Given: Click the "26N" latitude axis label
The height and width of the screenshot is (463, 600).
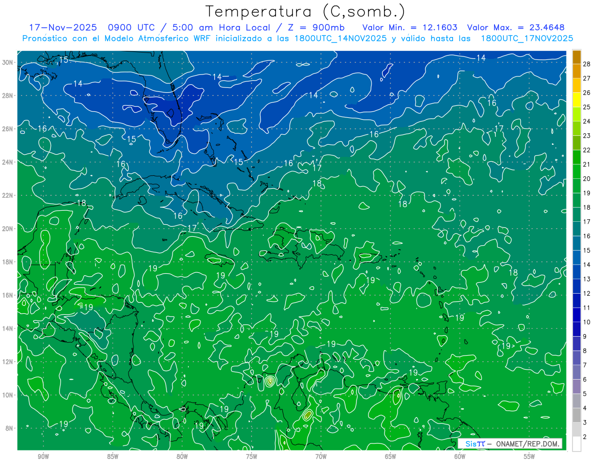Looking at the screenshot, I should (x=8, y=129).
